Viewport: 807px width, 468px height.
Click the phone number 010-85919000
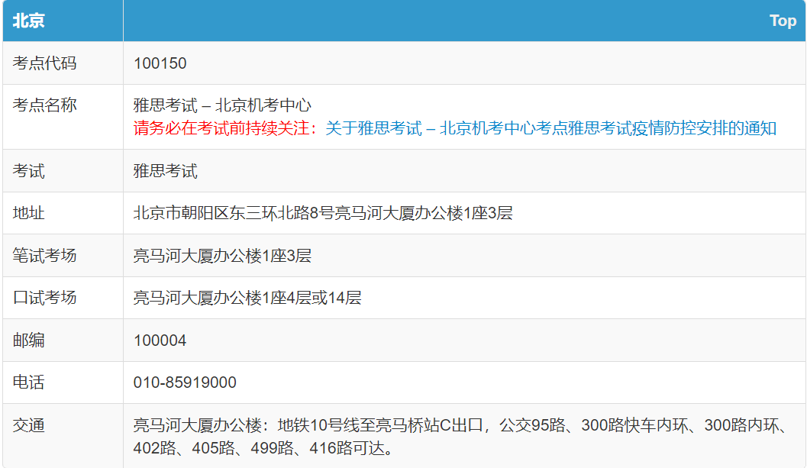click(185, 382)
